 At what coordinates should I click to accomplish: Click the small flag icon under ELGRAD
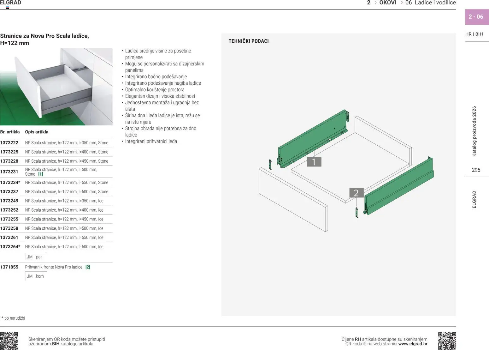7,7
